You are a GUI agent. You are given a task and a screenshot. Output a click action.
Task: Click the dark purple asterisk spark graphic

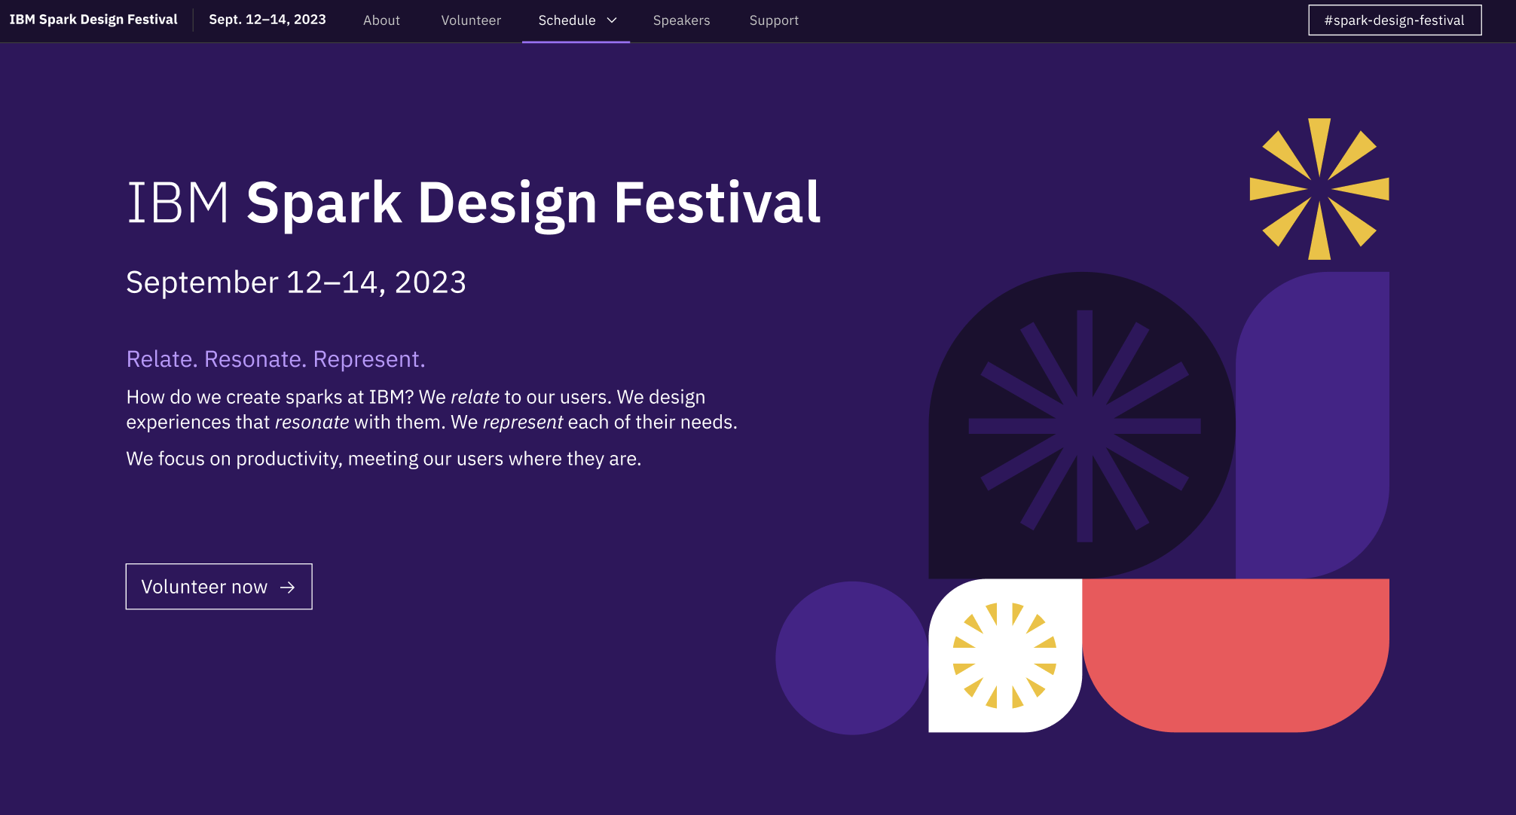[1084, 426]
